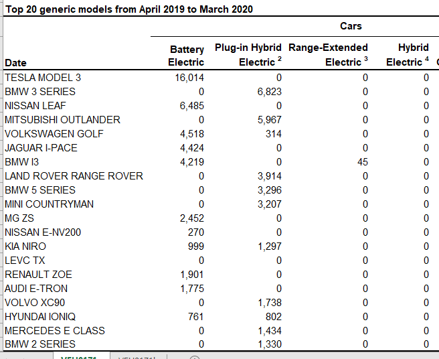Select the 'MERCEDES E CLASS' cell
Viewport: 439px width, 359px height.
pyautogui.click(x=55, y=331)
